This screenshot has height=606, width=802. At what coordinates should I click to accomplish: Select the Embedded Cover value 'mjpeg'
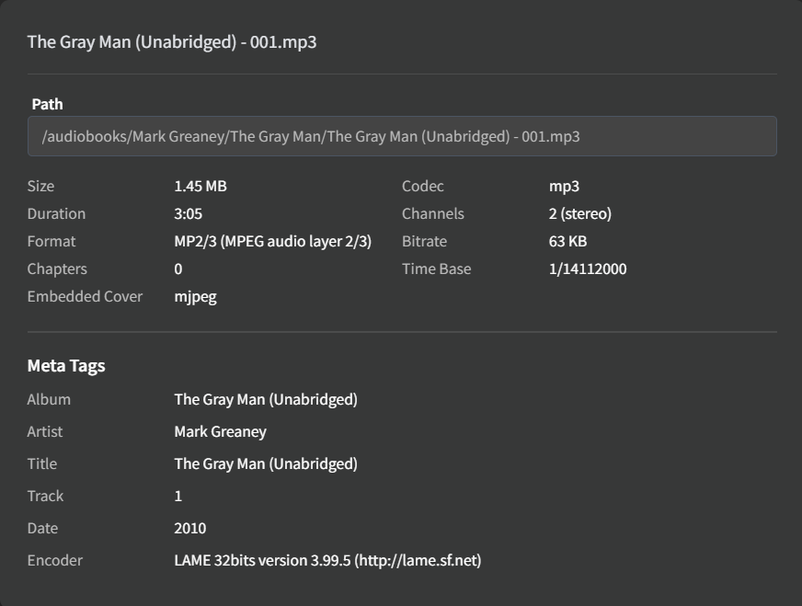(x=195, y=297)
